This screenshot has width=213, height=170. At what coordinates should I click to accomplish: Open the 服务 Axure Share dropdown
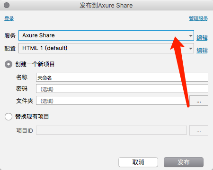point(106,35)
